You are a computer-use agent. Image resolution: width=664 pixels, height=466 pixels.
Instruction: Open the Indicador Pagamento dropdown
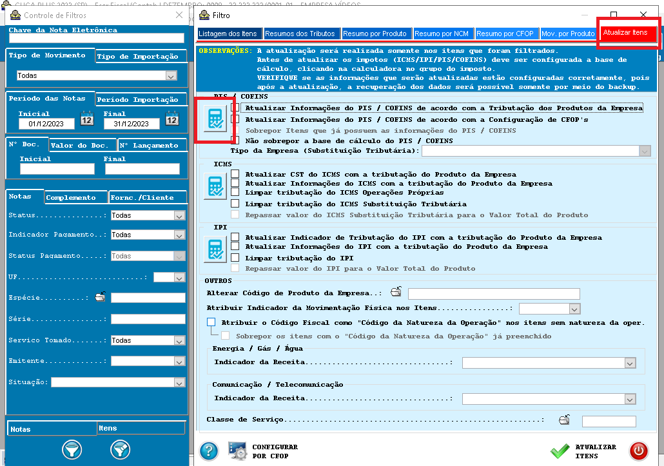(180, 235)
